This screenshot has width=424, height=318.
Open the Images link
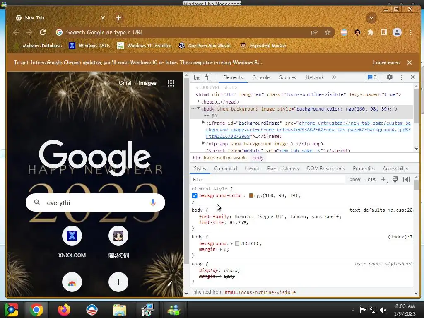click(x=147, y=83)
